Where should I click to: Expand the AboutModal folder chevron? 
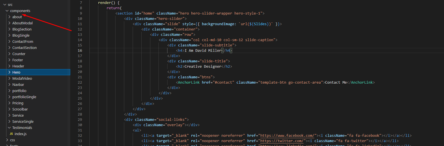point(9,23)
